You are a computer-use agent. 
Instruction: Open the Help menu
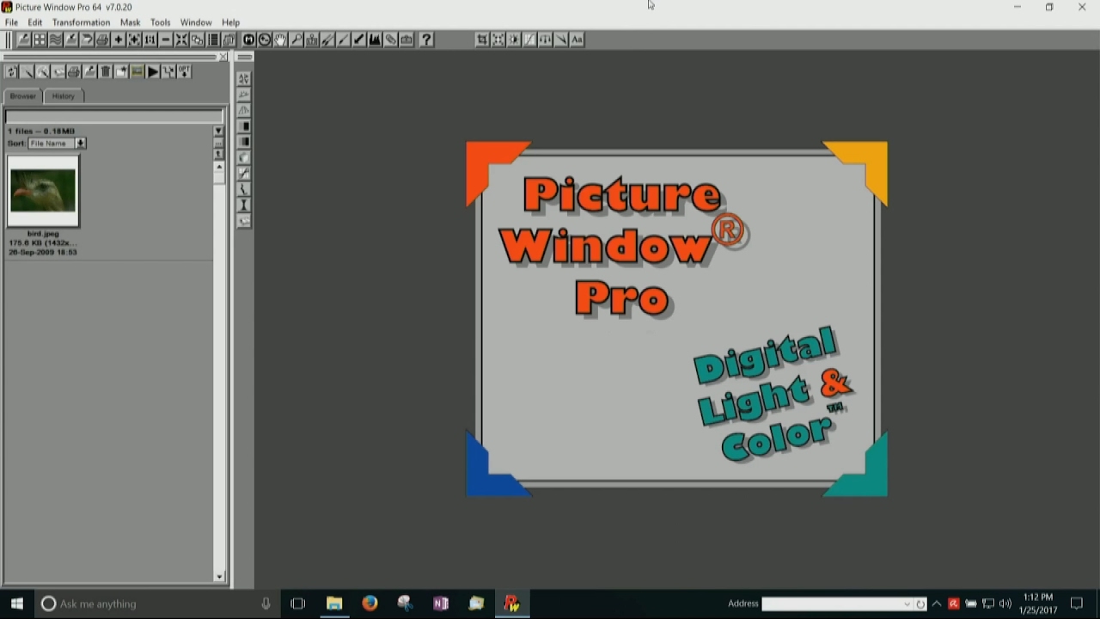230,22
